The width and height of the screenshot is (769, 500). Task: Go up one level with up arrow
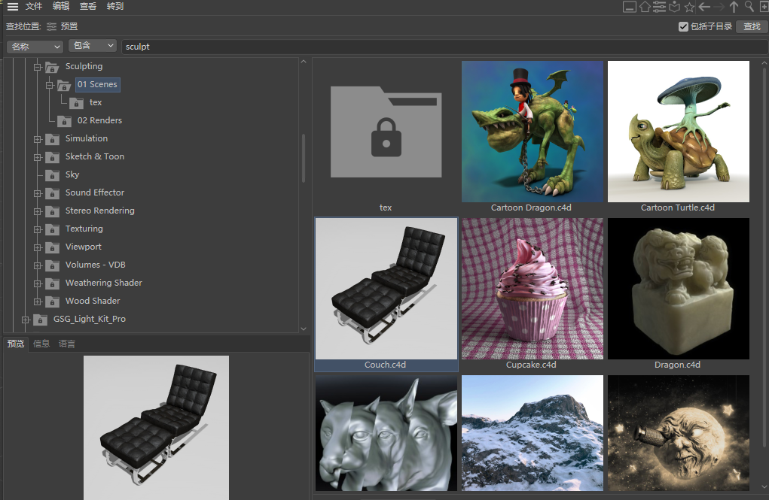coord(734,6)
